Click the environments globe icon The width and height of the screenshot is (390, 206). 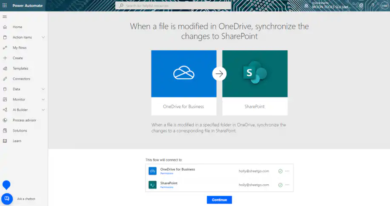pyautogui.click(x=307, y=6)
